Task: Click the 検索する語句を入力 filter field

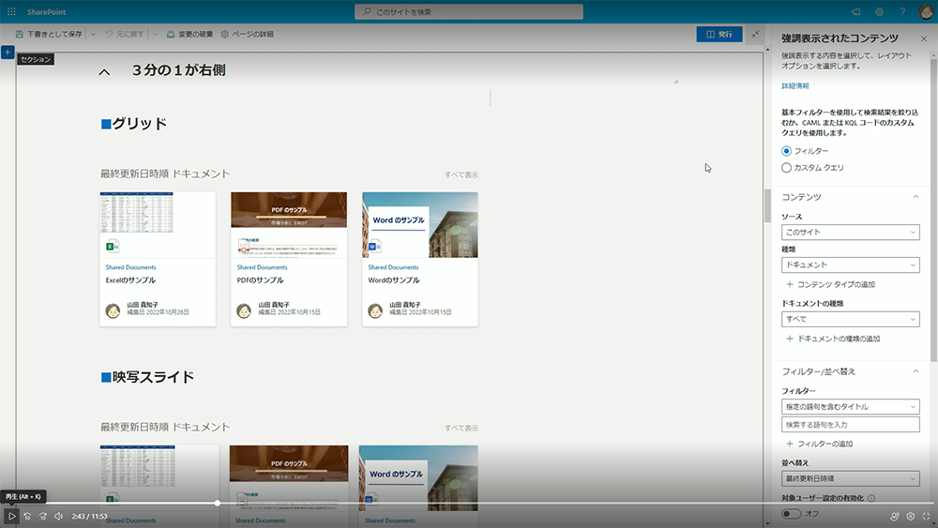Action: pyautogui.click(x=850, y=425)
